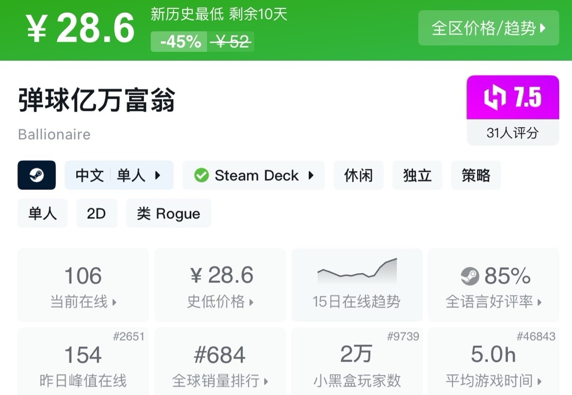
Task: Select the 2D tag
Action: click(96, 213)
